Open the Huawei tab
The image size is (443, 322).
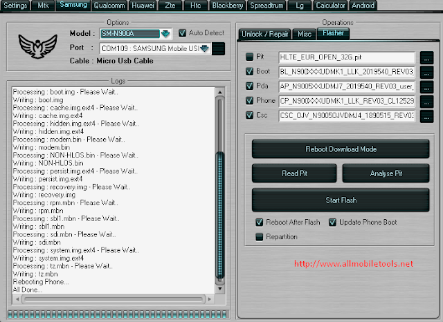(143, 6)
